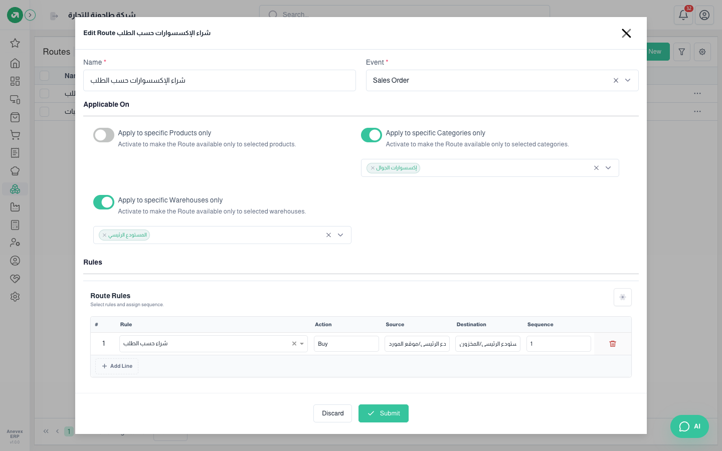Open the manufacturing factory icon in sidebar

click(x=15, y=207)
